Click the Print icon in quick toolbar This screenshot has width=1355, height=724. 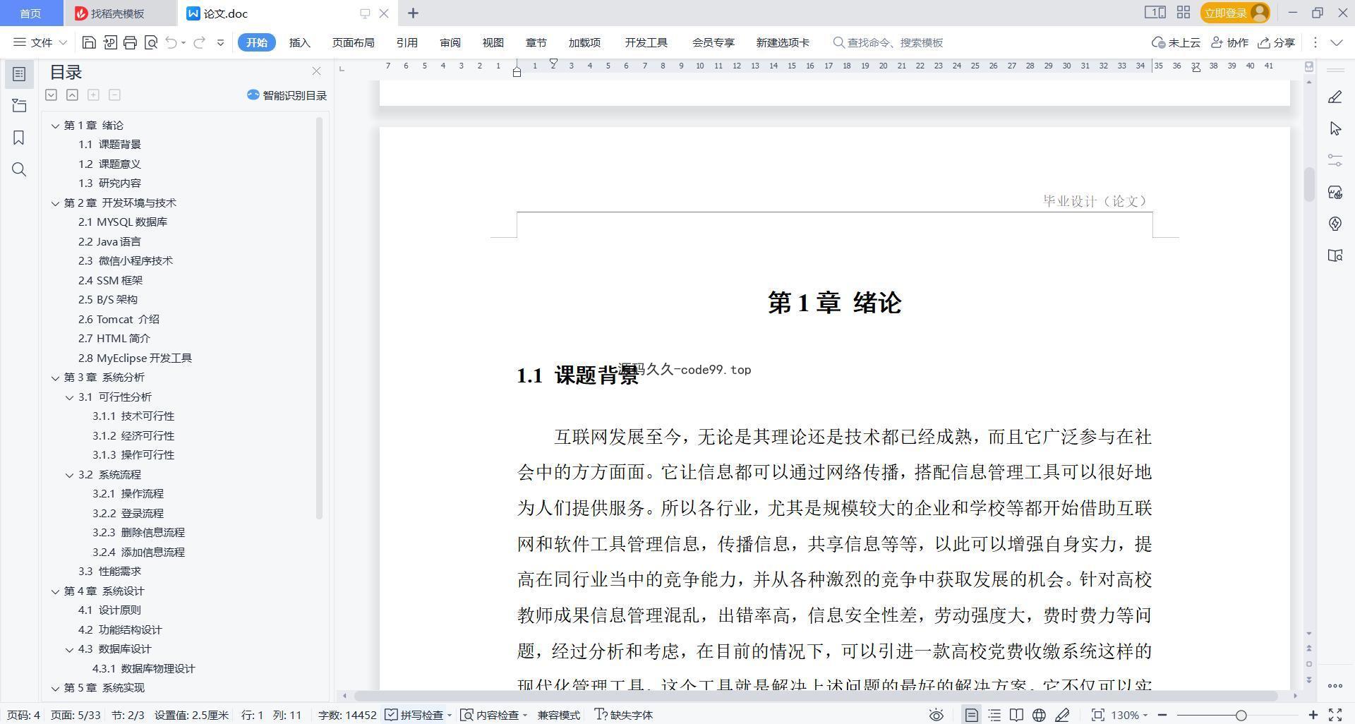[x=130, y=42]
